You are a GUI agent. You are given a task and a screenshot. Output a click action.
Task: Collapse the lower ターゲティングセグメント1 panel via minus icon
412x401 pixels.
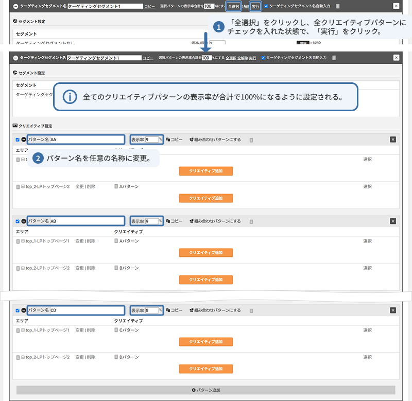coord(15,58)
